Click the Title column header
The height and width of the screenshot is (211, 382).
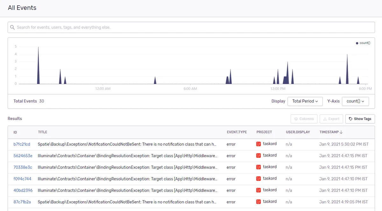(x=43, y=132)
